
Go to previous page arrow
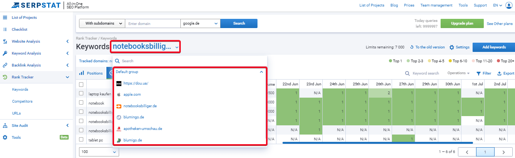click(468, 152)
